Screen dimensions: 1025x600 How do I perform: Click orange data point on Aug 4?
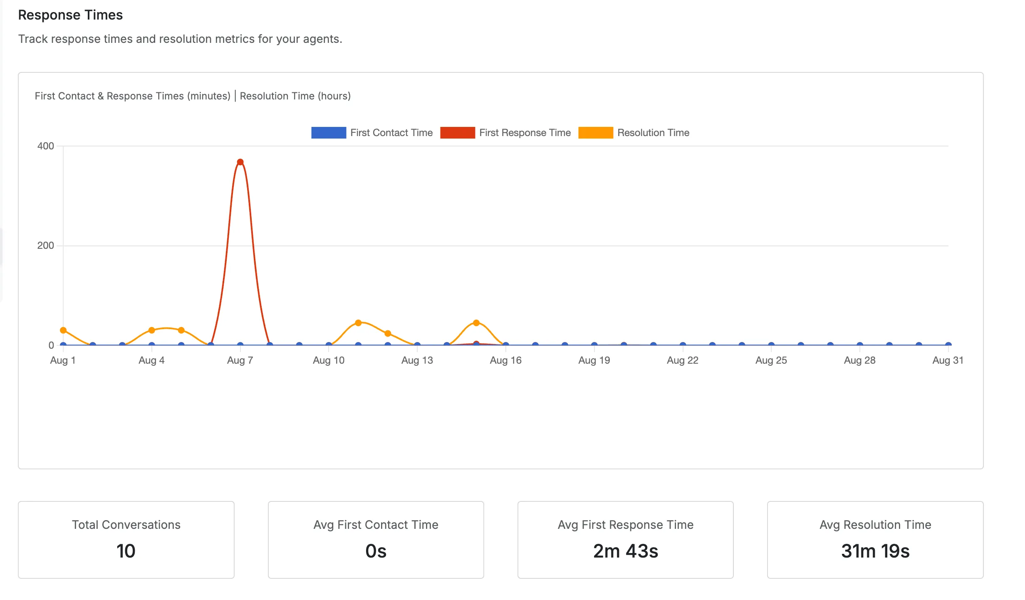coord(152,330)
